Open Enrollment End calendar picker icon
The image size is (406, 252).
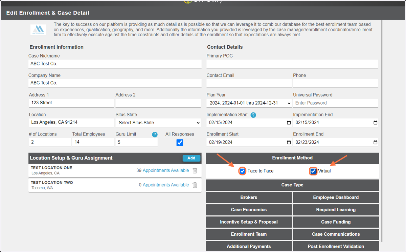[375, 142]
